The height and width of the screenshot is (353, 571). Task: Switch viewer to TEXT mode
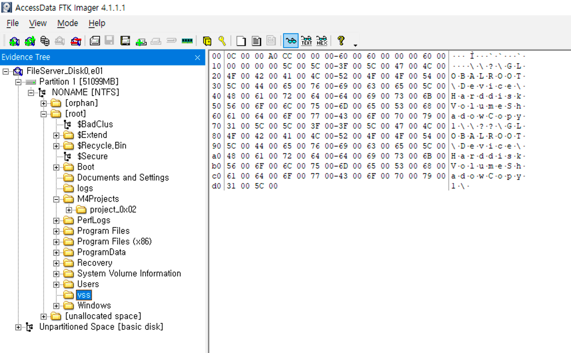pos(306,41)
